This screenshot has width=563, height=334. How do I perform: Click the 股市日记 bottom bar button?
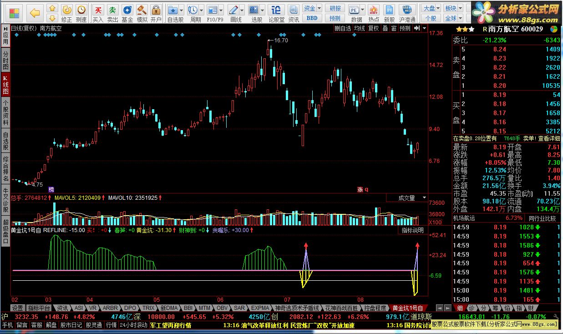71,325
